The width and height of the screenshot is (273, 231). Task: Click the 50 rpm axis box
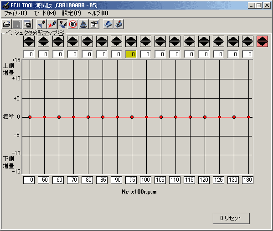(44, 180)
